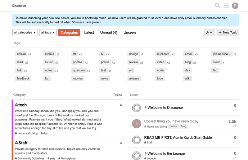This screenshot has height=160, width=248.
Task: Open the release tag
Action: point(134,78)
